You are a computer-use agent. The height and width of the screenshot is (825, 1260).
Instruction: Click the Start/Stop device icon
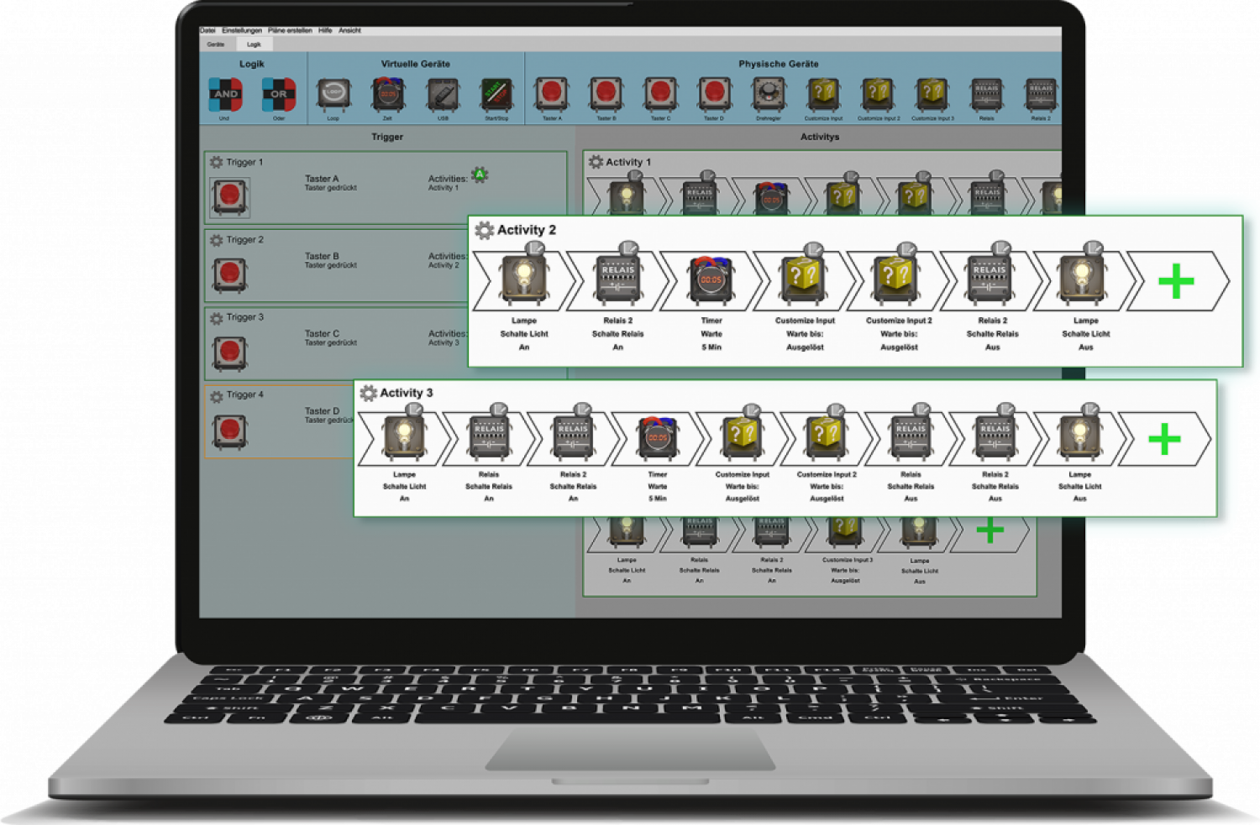(496, 94)
